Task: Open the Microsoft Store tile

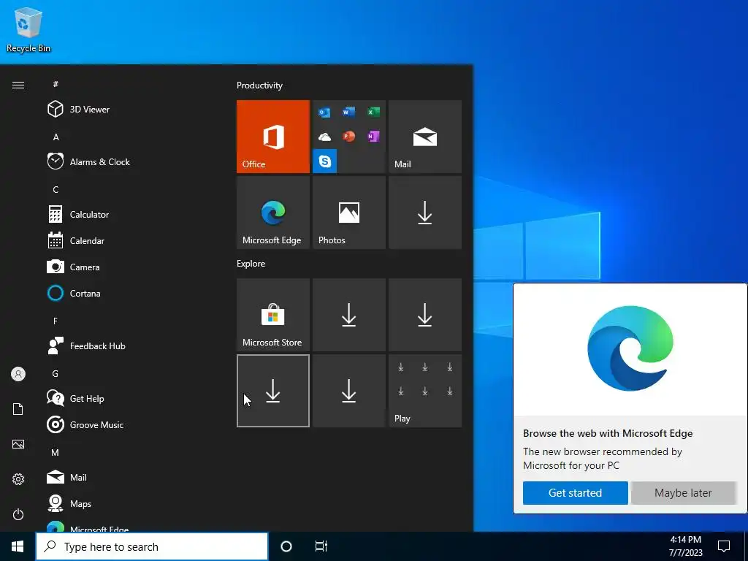Action: pos(273,315)
